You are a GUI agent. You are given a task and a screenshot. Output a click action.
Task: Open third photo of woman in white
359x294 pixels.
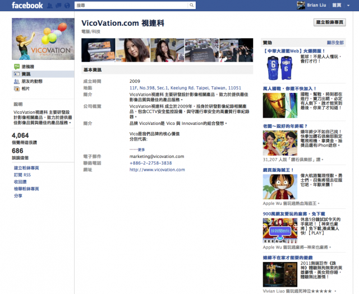coord(167,50)
